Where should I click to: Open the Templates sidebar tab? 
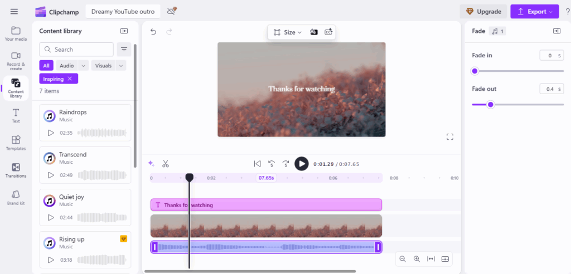pos(16,143)
